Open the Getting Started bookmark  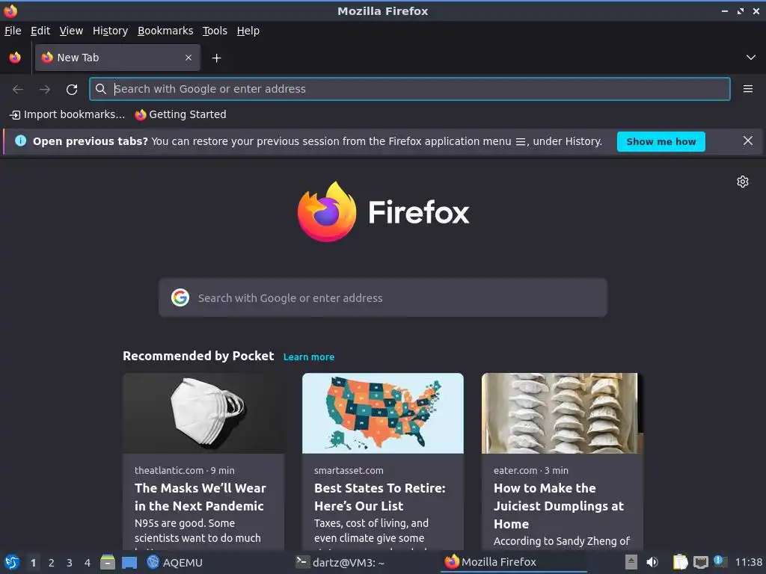click(181, 114)
